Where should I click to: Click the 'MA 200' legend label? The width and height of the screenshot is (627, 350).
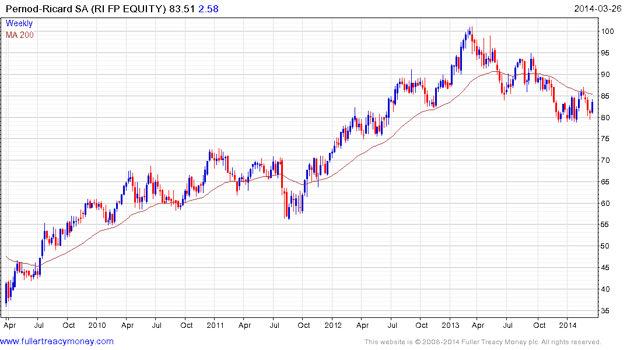pyautogui.click(x=20, y=35)
